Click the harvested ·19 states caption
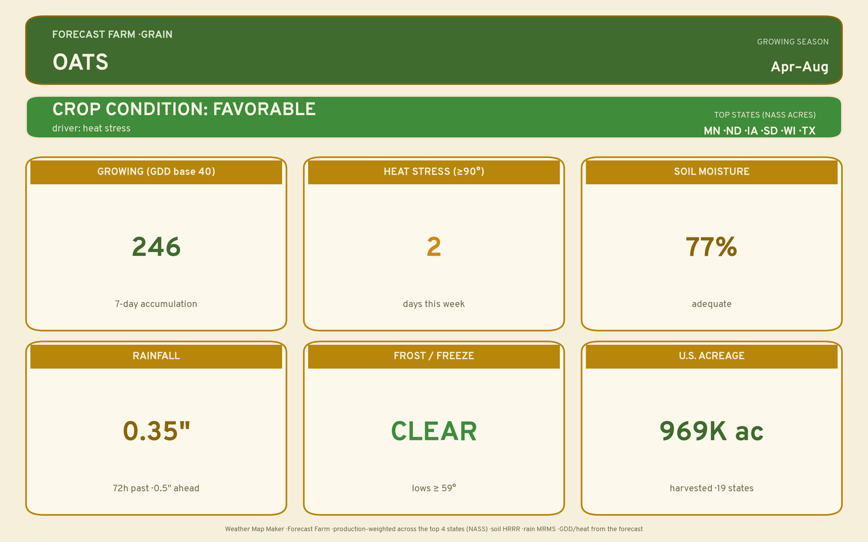This screenshot has height=542, width=868. 712,488
